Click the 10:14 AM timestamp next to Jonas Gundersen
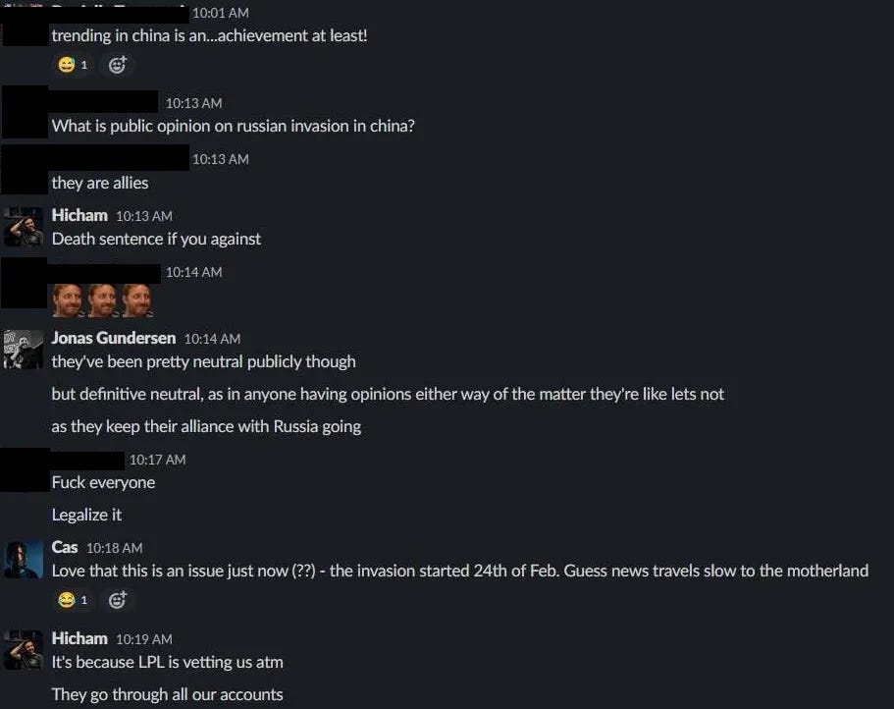 212,338
